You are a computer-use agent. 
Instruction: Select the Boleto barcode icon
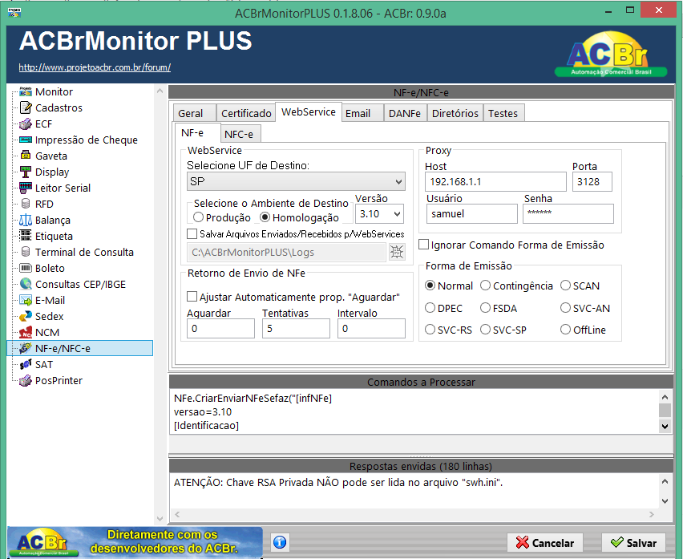tap(26, 268)
